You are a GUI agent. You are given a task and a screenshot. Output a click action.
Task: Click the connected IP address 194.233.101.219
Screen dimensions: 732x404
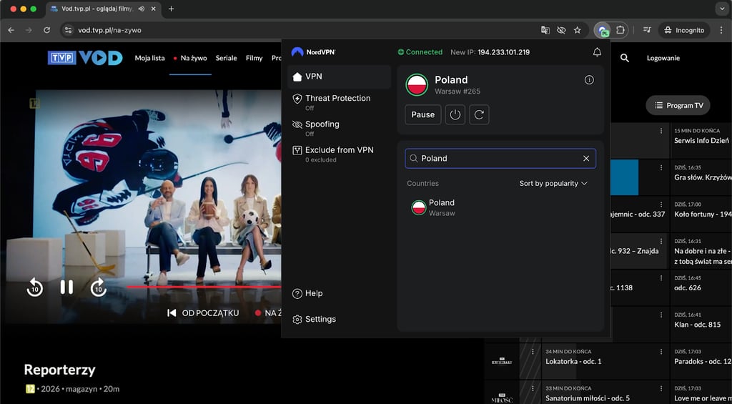504,52
